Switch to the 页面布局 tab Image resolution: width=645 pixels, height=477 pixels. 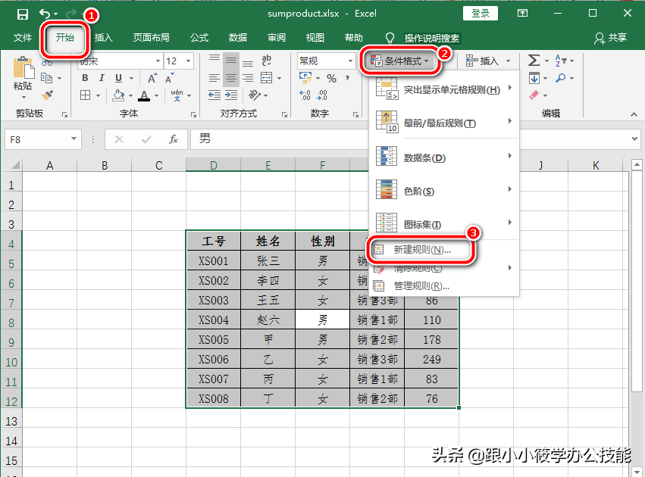point(152,38)
